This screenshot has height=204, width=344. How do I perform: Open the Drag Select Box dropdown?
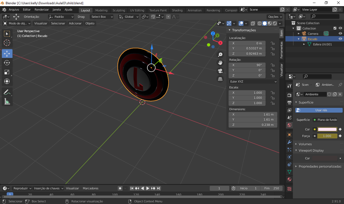(x=101, y=17)
